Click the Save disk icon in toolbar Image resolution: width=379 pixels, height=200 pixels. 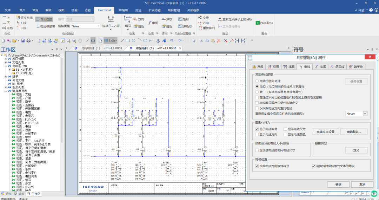(22, 41)
